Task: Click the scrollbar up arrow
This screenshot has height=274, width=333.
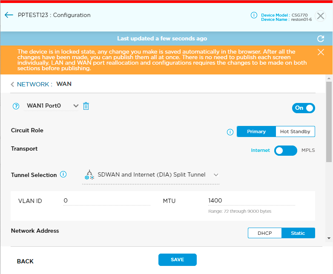Action: [x=329, y=78]
